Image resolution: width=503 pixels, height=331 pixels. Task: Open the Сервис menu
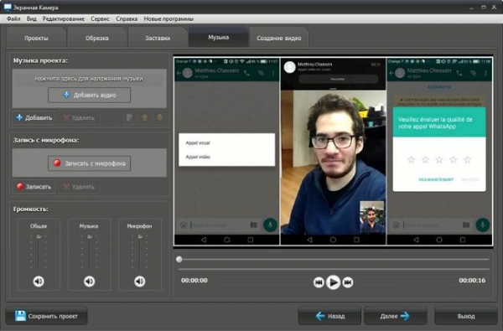pos(100,19)
